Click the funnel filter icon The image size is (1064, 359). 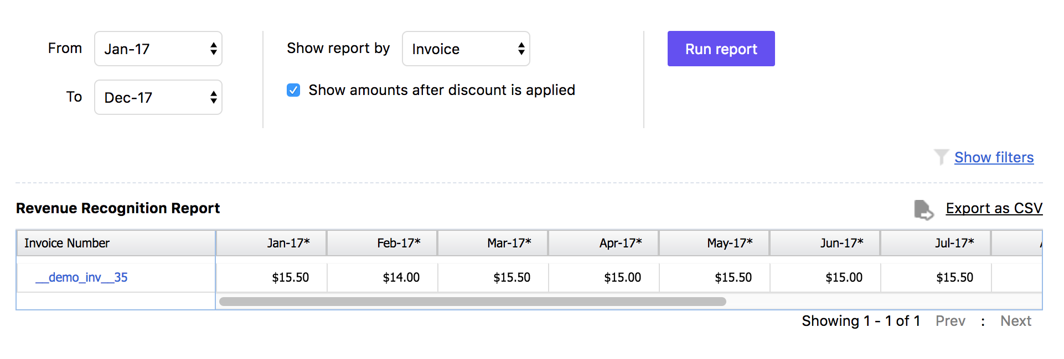pyautogui.click(x=941, y=157)
